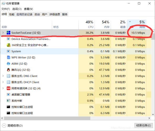This screenshot has width=155, height=131.
Task: Click the horizontal scrollbar left arrow
Action: 2,118
